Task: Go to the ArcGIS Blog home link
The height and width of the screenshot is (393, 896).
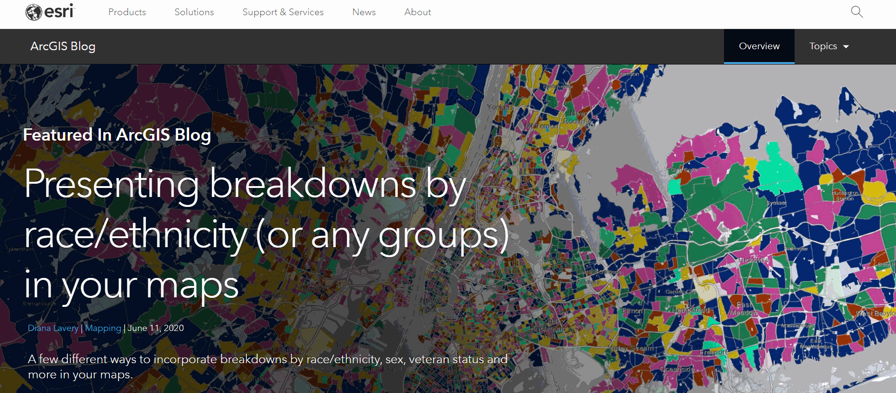Action: (63, 46)
